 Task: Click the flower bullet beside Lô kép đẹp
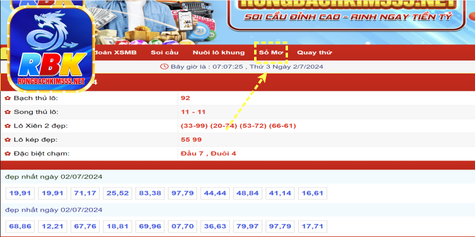tap(8, 140)
